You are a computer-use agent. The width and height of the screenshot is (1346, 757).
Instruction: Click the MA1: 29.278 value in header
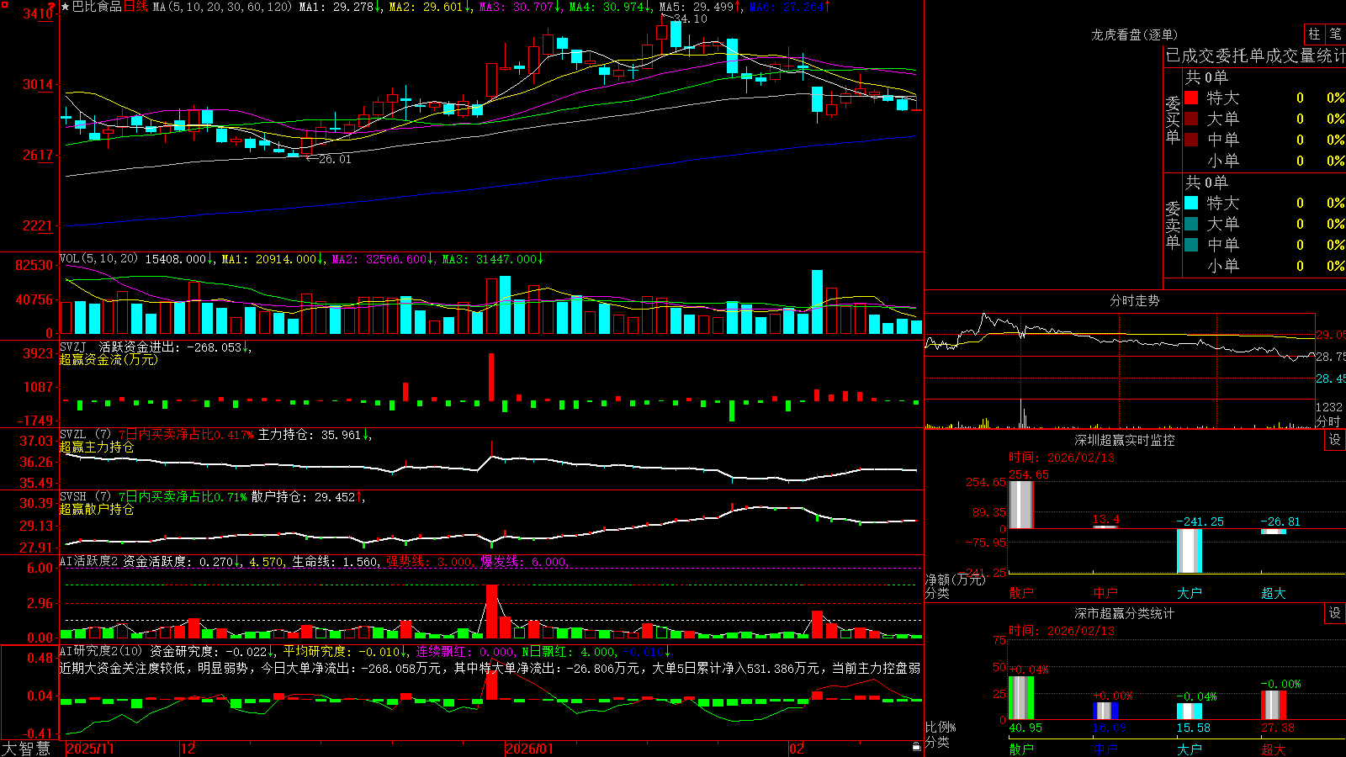point(336,7)
